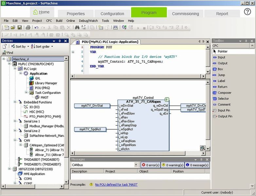This screenshot has height=196, width=256.
Task: Click the Find binoculars toolbar icon
Action: tap(77, 27)
